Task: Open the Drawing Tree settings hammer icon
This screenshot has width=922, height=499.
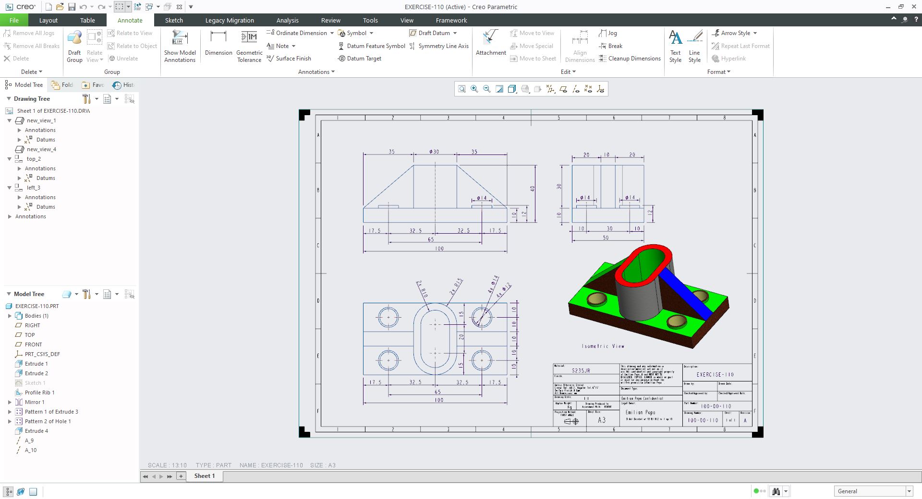Action: 86,99
